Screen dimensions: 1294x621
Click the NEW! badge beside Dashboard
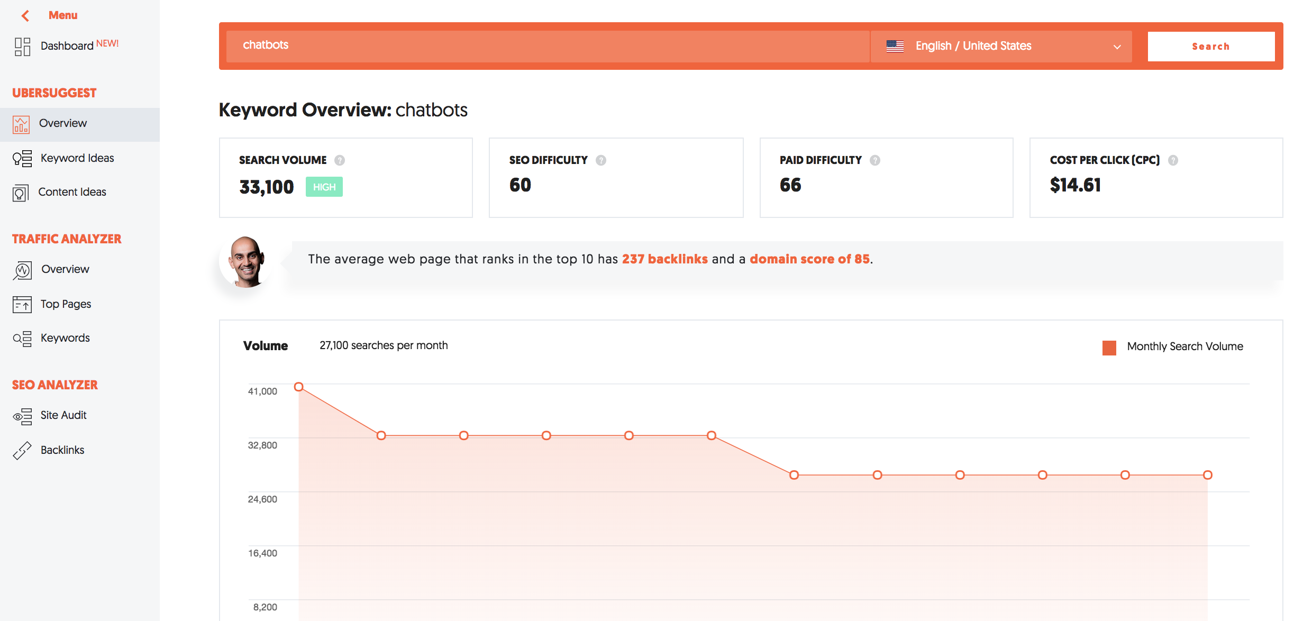coord(107,43)
